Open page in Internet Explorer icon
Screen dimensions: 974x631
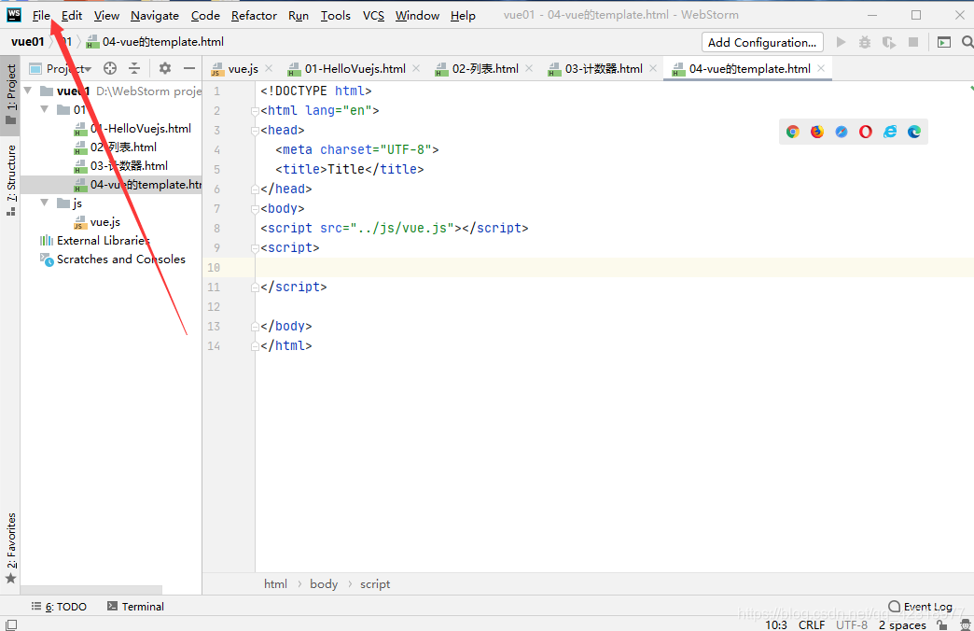point(890,132)
